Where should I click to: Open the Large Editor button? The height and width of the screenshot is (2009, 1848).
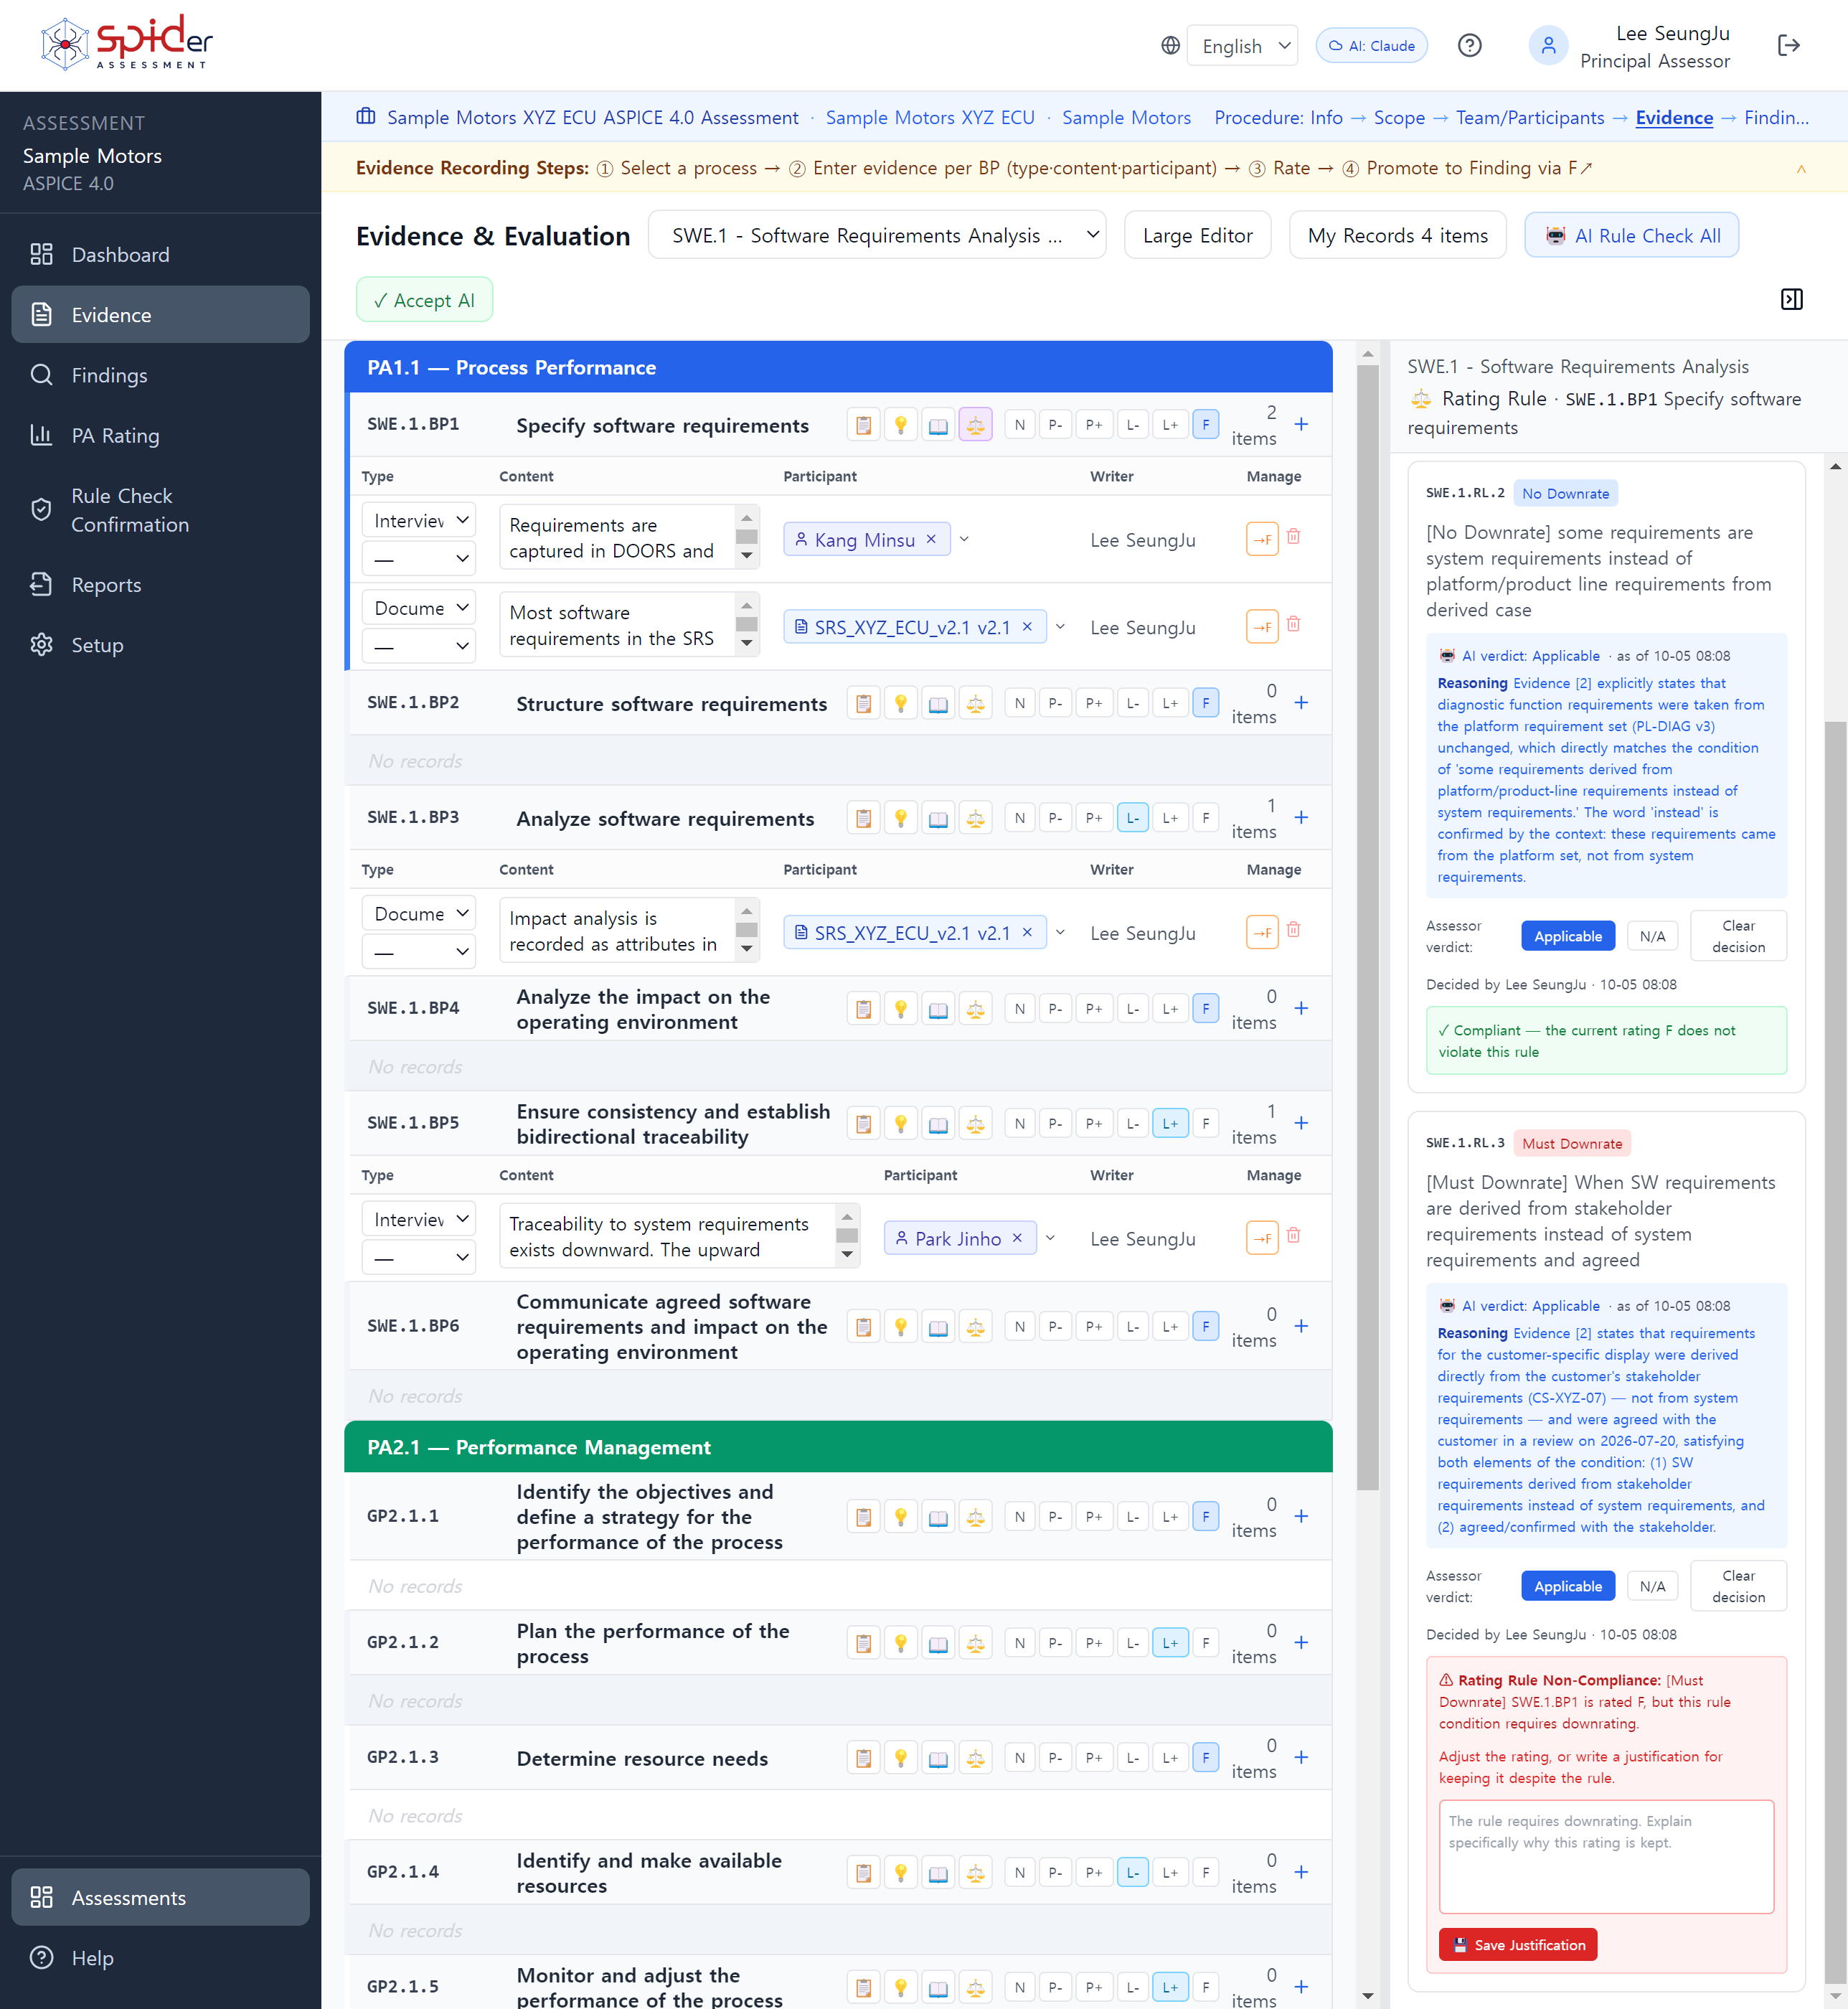click(1197, 235)
